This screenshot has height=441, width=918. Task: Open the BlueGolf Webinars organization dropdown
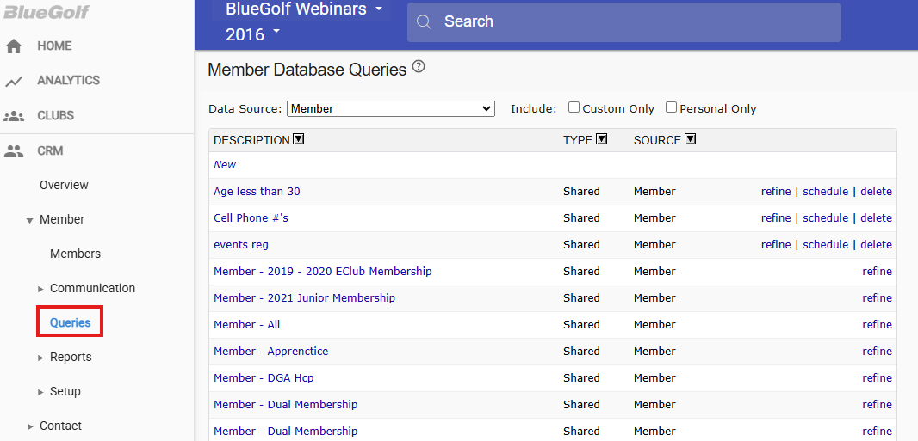(x=305, y=9)
